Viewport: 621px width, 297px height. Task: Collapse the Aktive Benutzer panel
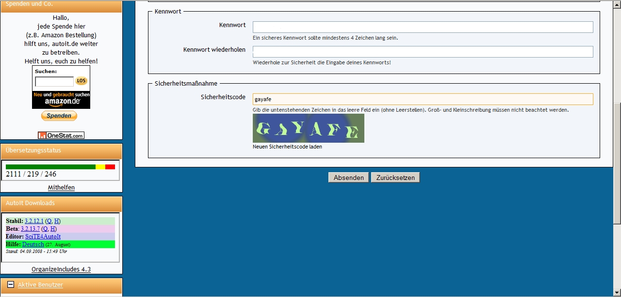click(x=11, y=285)
